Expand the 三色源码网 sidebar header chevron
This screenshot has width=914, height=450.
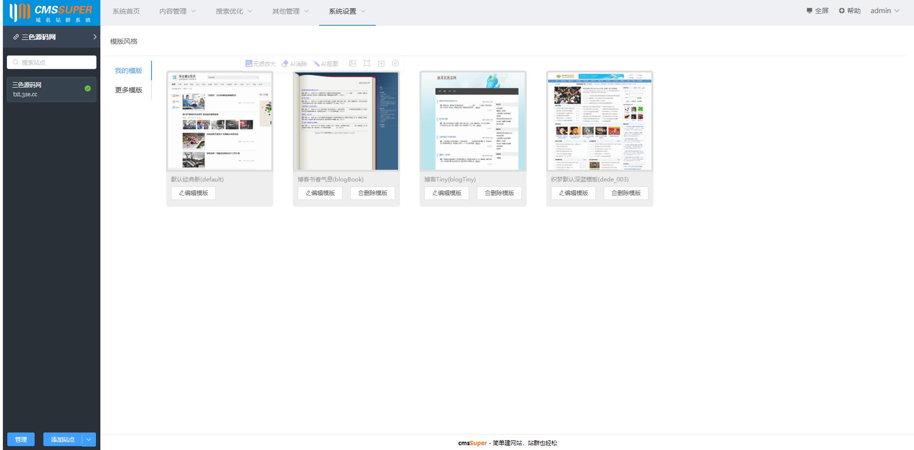click(x=95, y=37)
